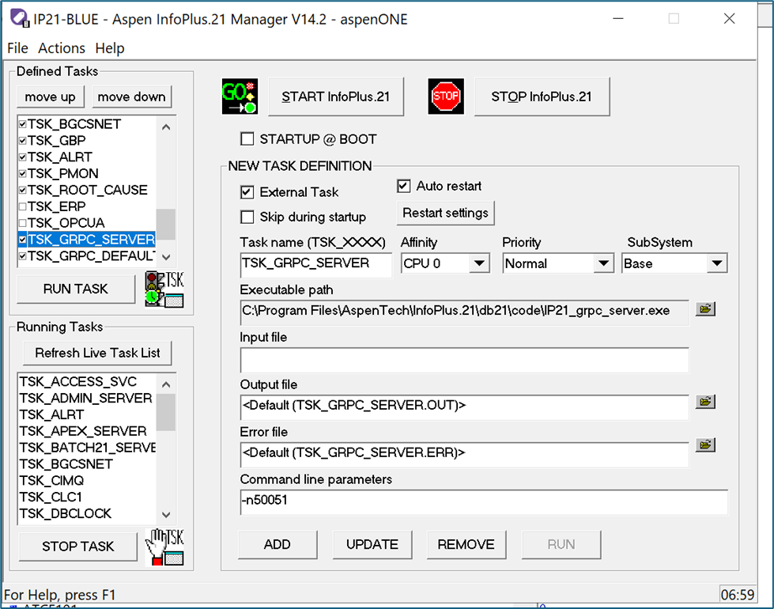This screenshot has width=774, height=609.
Task: Enable the TSK_ERP task checkbox
Action: click(x=23, y=206)
